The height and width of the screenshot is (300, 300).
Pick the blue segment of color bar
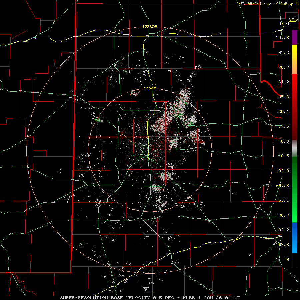click(x=294, y=238)
